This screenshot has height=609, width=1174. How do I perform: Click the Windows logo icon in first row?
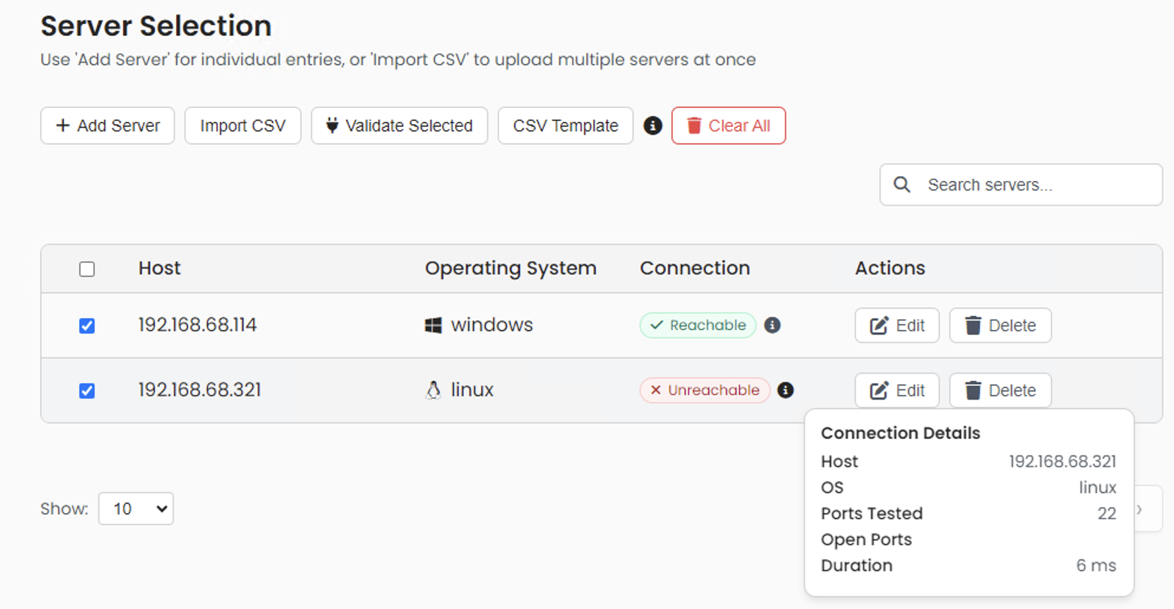tap(433, 325)
